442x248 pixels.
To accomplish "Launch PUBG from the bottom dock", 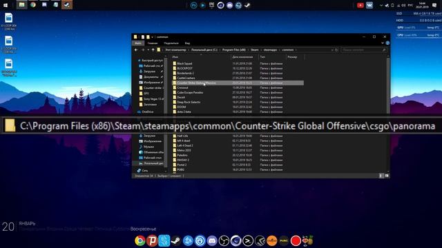I will click(284, 240).
